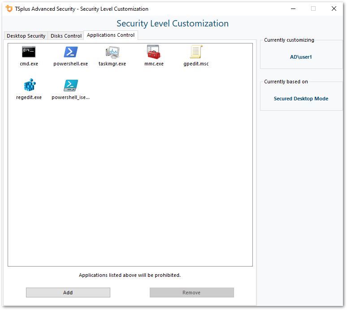The image size is (347, 310).
Task: Click the Secured Desktop Mode label
Action: point(301,99)
